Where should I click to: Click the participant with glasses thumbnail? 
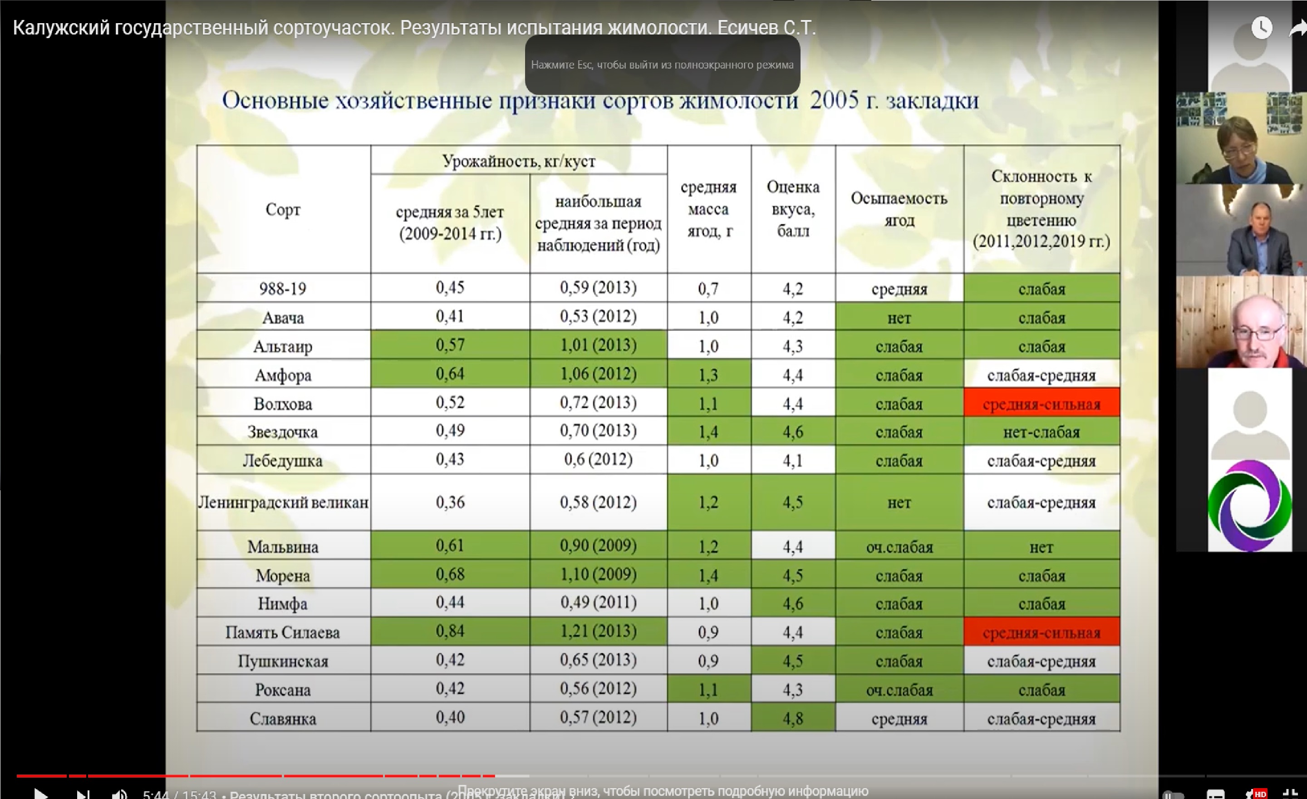(x=1241, y=321)
